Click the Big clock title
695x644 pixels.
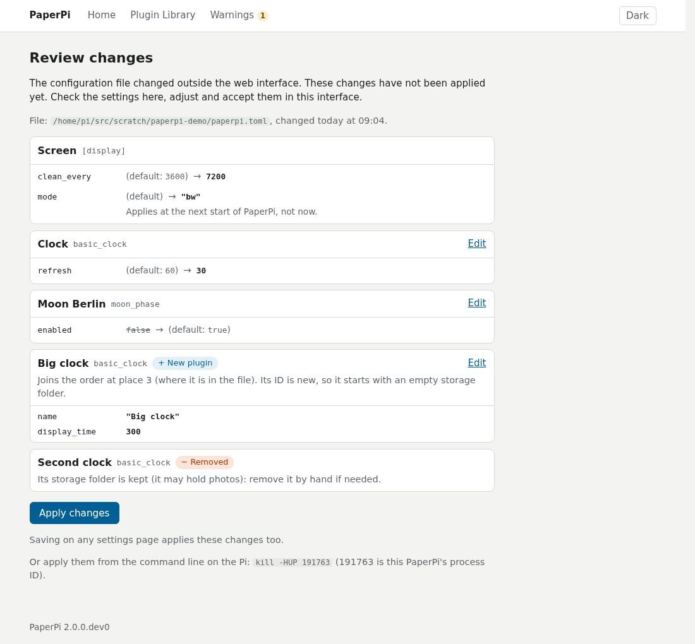pyautogui.click(x=63, y=363)
